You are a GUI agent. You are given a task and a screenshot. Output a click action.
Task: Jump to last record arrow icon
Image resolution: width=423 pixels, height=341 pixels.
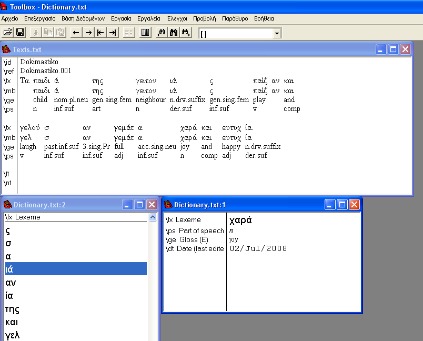[x=113, y=33]
